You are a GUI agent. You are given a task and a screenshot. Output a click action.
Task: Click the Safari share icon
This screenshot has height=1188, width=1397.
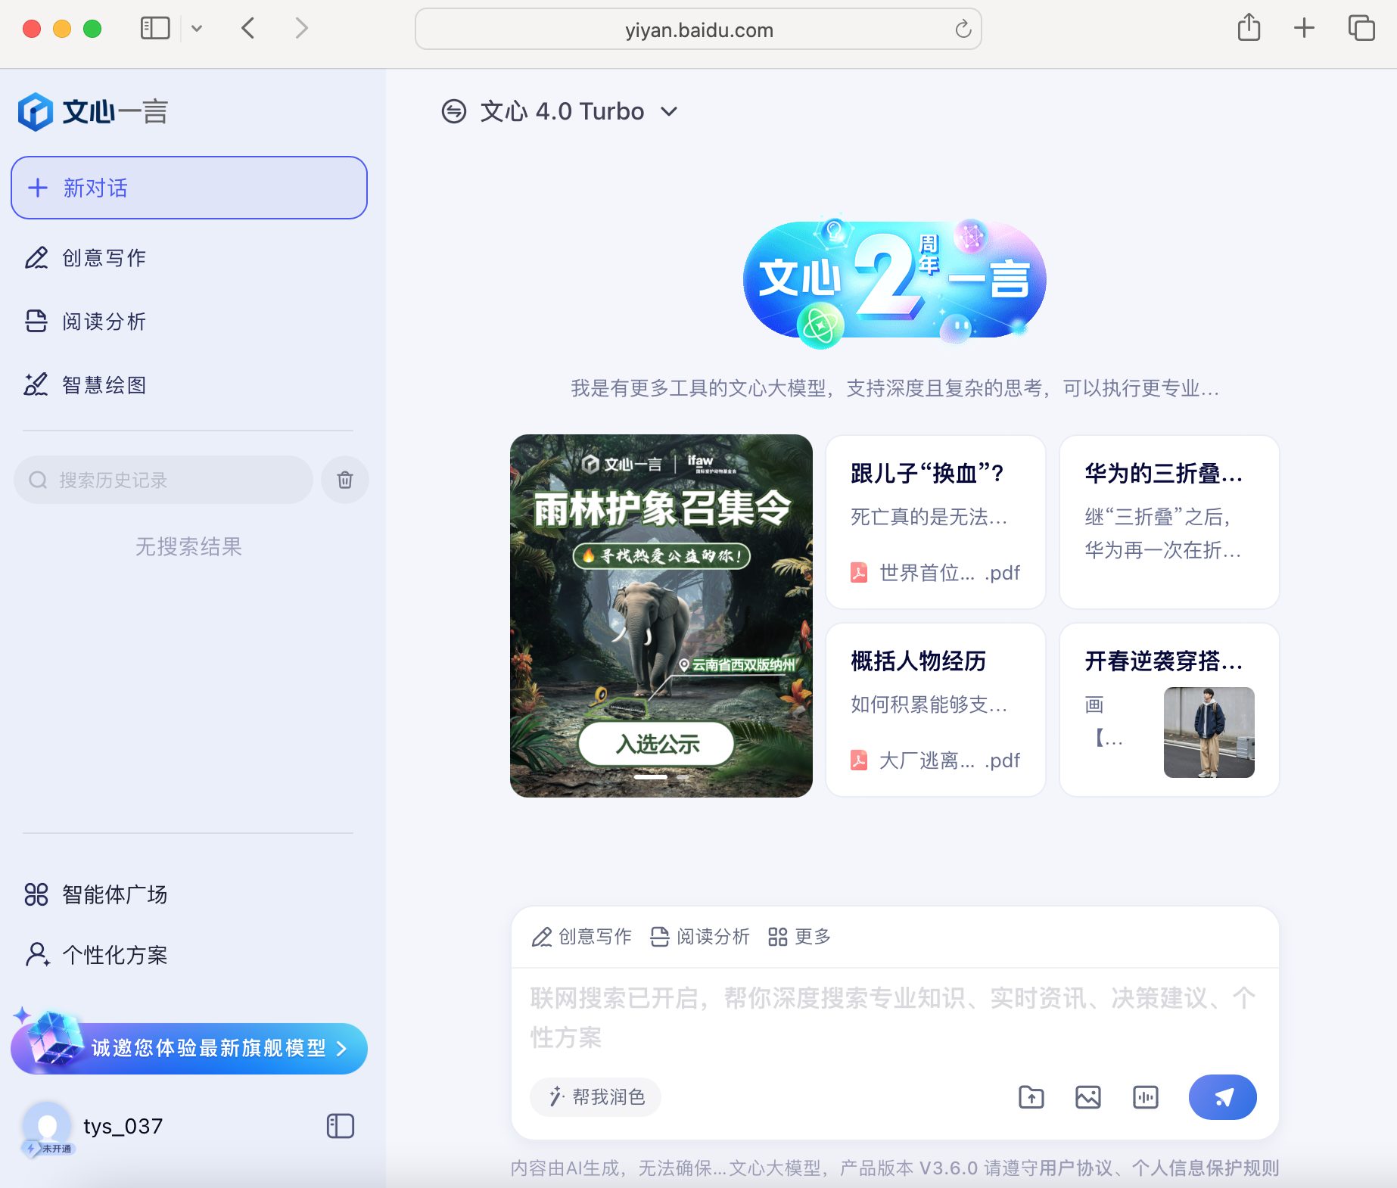click(x=1249, y=28)
